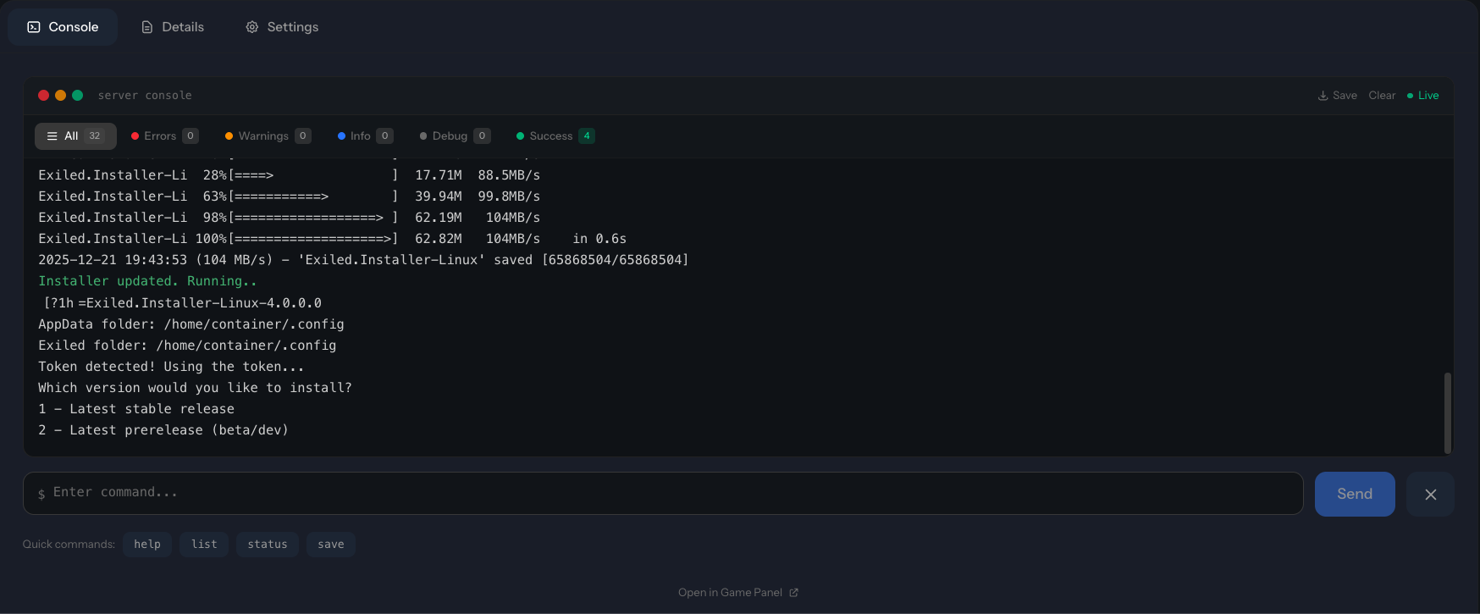Click the green window dot
Screen dimensions: 1480x614
coord(77,96)
